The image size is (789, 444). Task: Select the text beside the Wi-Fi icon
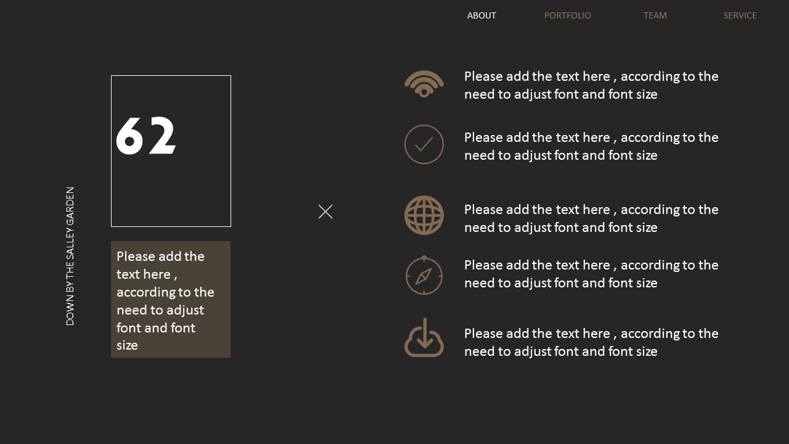pos(591,85)
